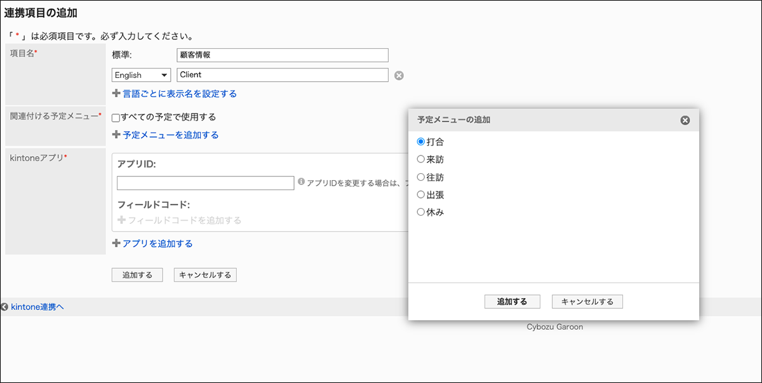Select the 往訪 radio button

(420, 177)
